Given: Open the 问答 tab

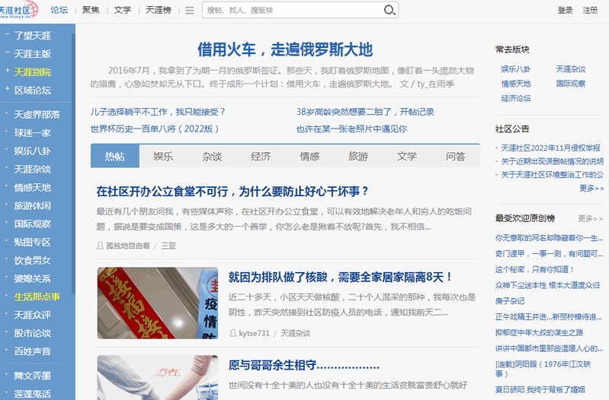Looking at the screenshot, I should tap(455, 156).
